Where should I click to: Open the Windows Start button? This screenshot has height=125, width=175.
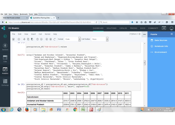pos(4,109)
